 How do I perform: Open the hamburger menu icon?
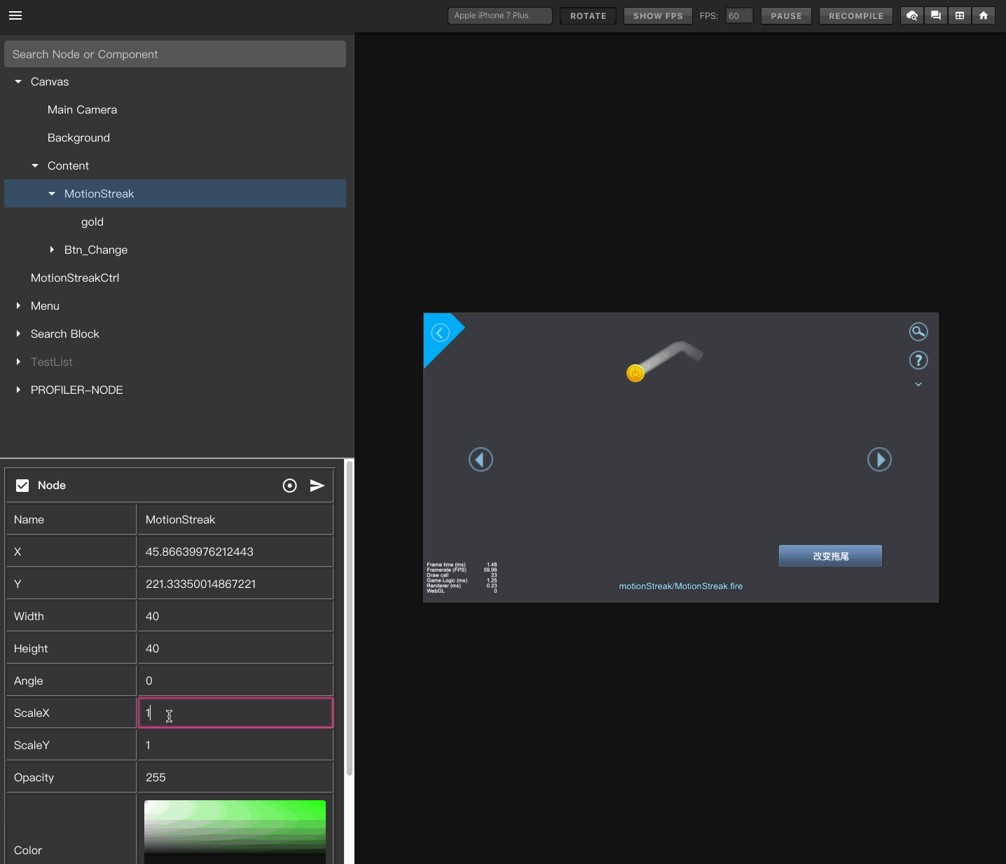point(15,15)
